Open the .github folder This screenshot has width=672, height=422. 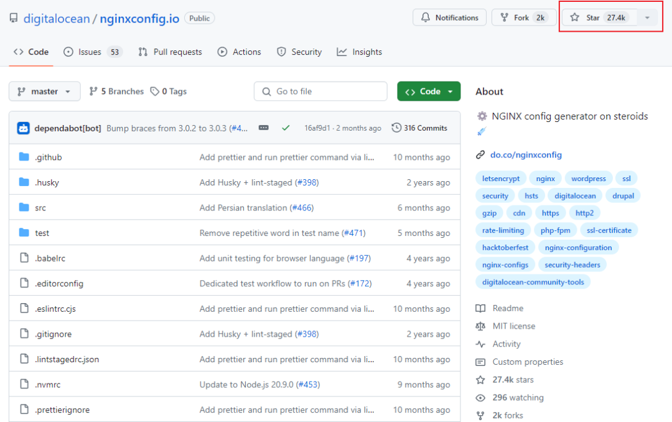click(49, 157)
